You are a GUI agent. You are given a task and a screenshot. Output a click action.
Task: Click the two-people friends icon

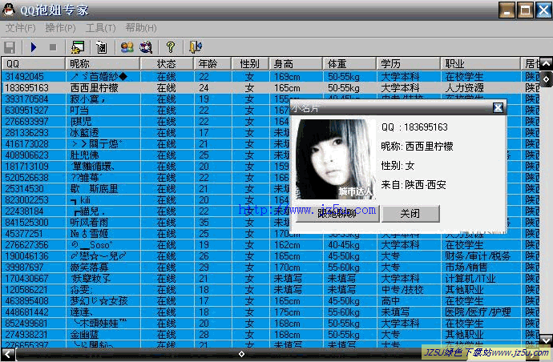pyautogui.click(x=127, y=47)
